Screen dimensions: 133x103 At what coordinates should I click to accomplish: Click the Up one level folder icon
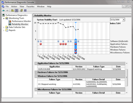pyautogui.click(x=12, y=11)
